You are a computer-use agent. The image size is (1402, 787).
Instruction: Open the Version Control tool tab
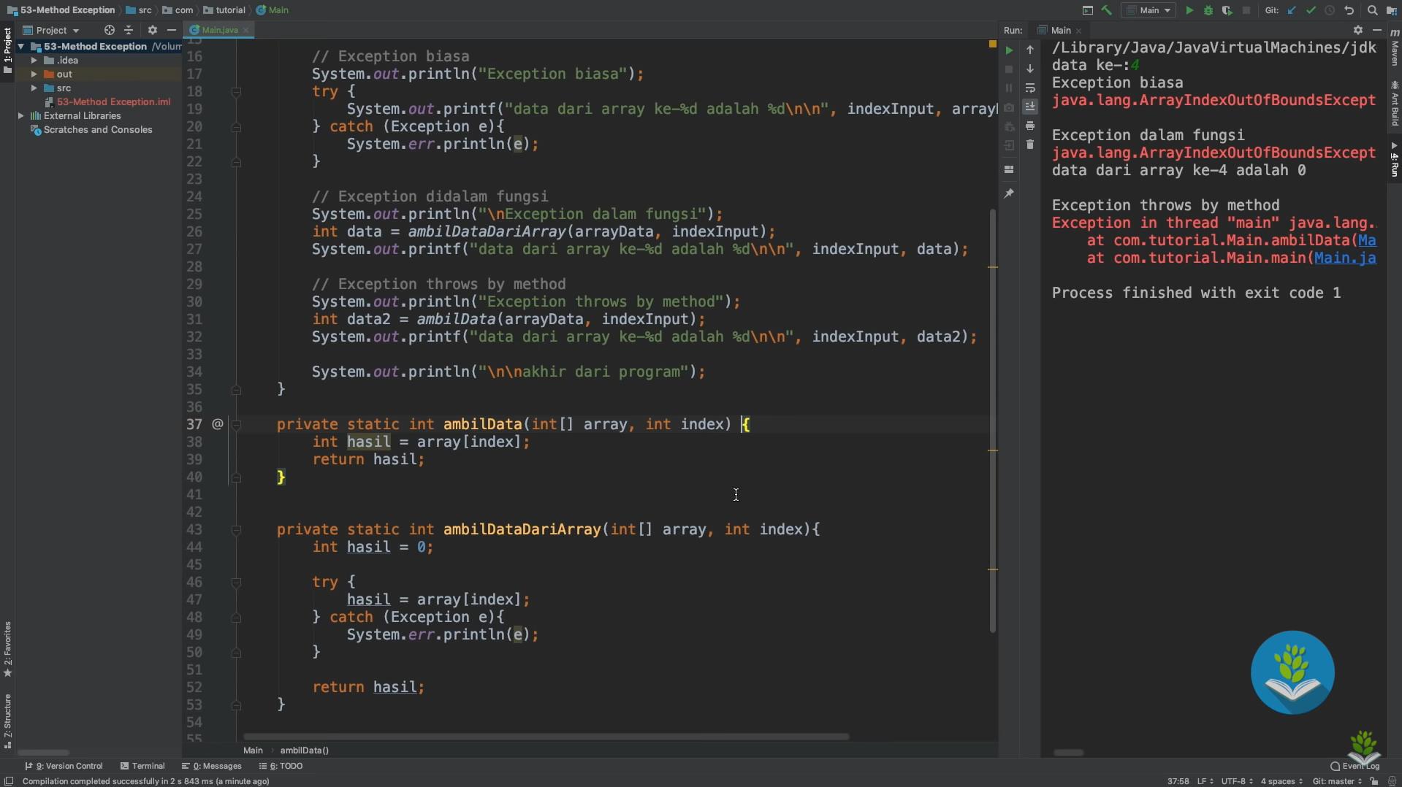(64, 766)
